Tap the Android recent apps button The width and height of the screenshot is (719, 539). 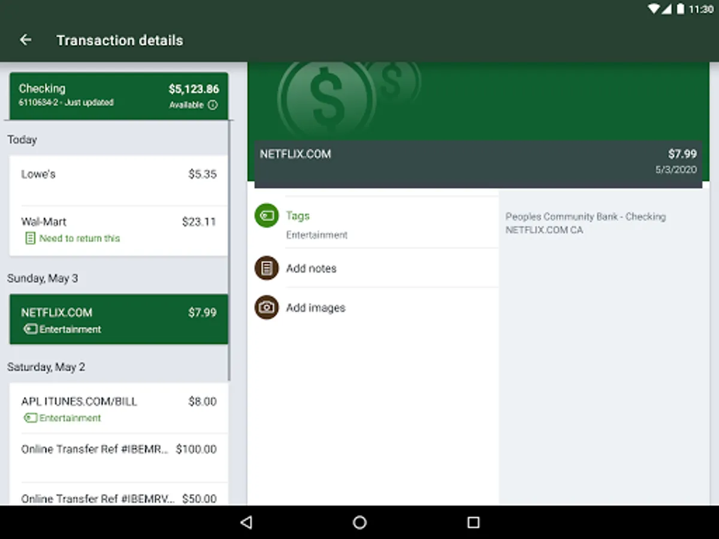point(473,522)
